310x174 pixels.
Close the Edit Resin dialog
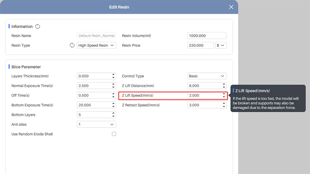[231, 7]
